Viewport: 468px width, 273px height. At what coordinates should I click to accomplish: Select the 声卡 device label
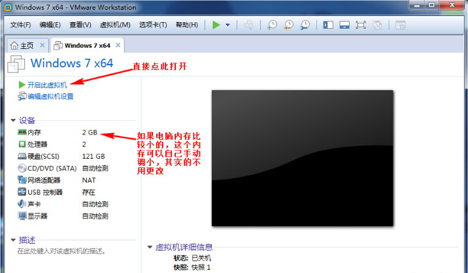(x=34, y=204)
